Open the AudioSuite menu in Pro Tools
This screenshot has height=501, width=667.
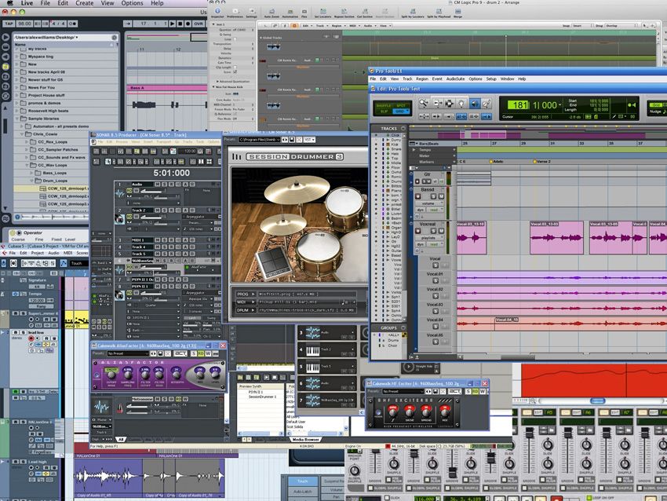coord(454,79)
